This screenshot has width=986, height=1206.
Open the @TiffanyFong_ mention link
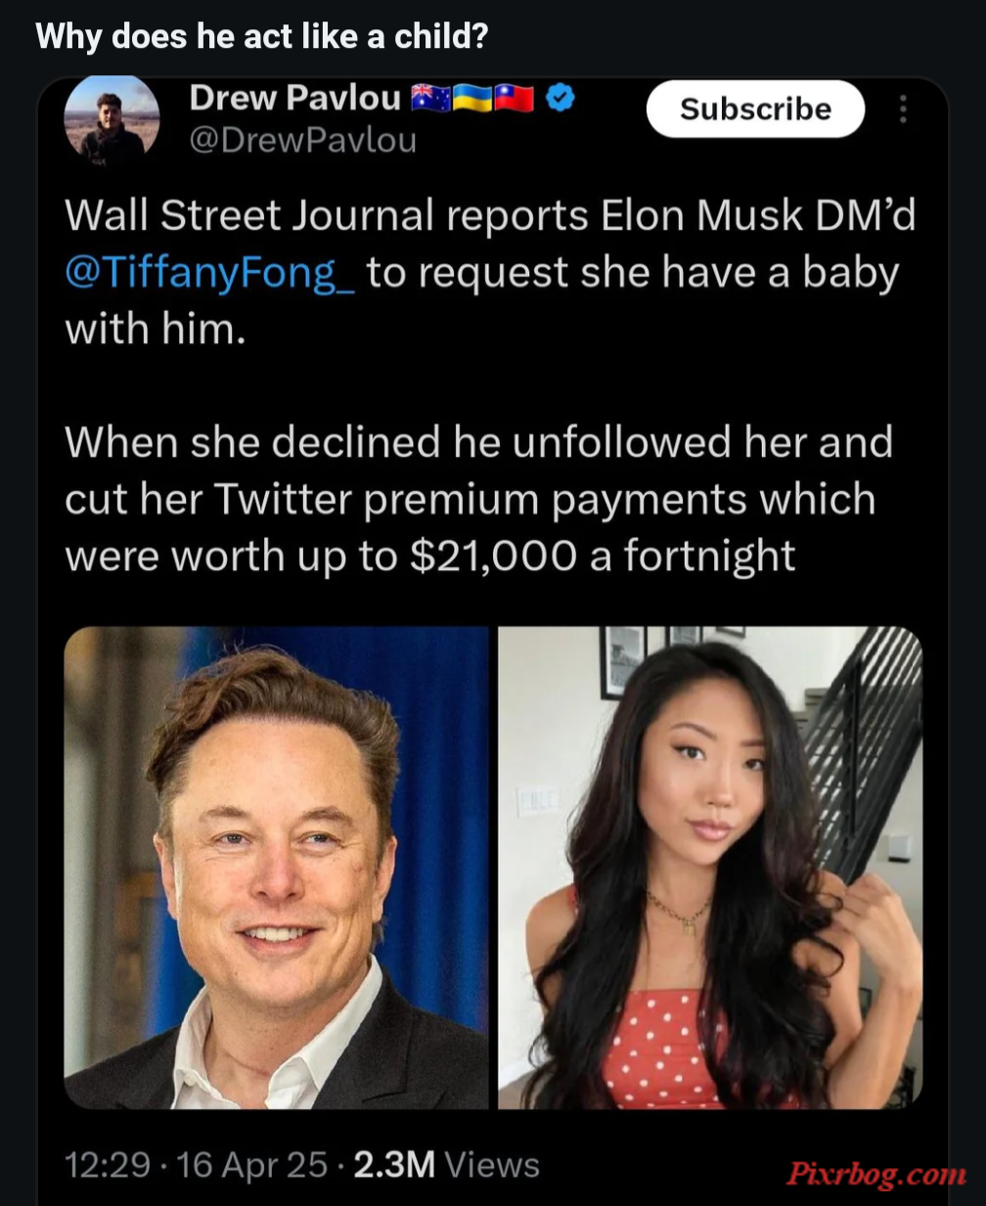tap(210, 273)
